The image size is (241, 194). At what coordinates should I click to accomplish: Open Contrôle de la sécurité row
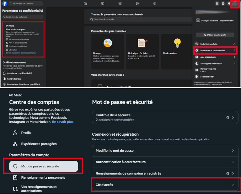coord(165,117)
